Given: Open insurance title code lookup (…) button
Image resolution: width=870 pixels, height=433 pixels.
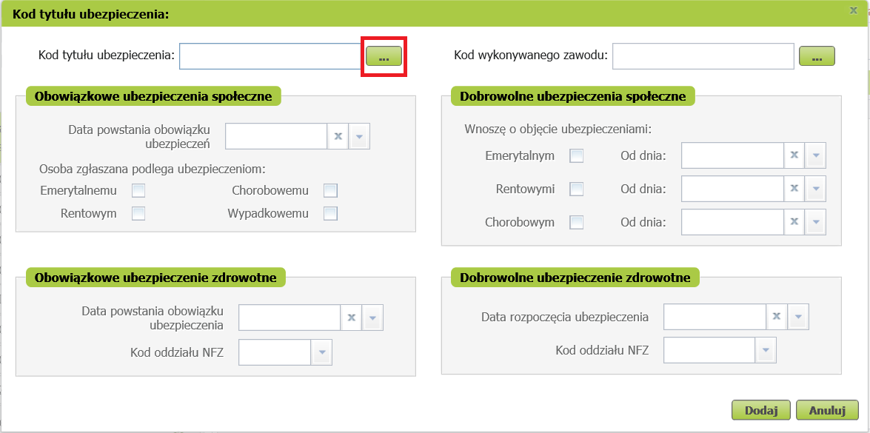Looking at the screenshot, I should pyautogui.click(x=384, y=56).
